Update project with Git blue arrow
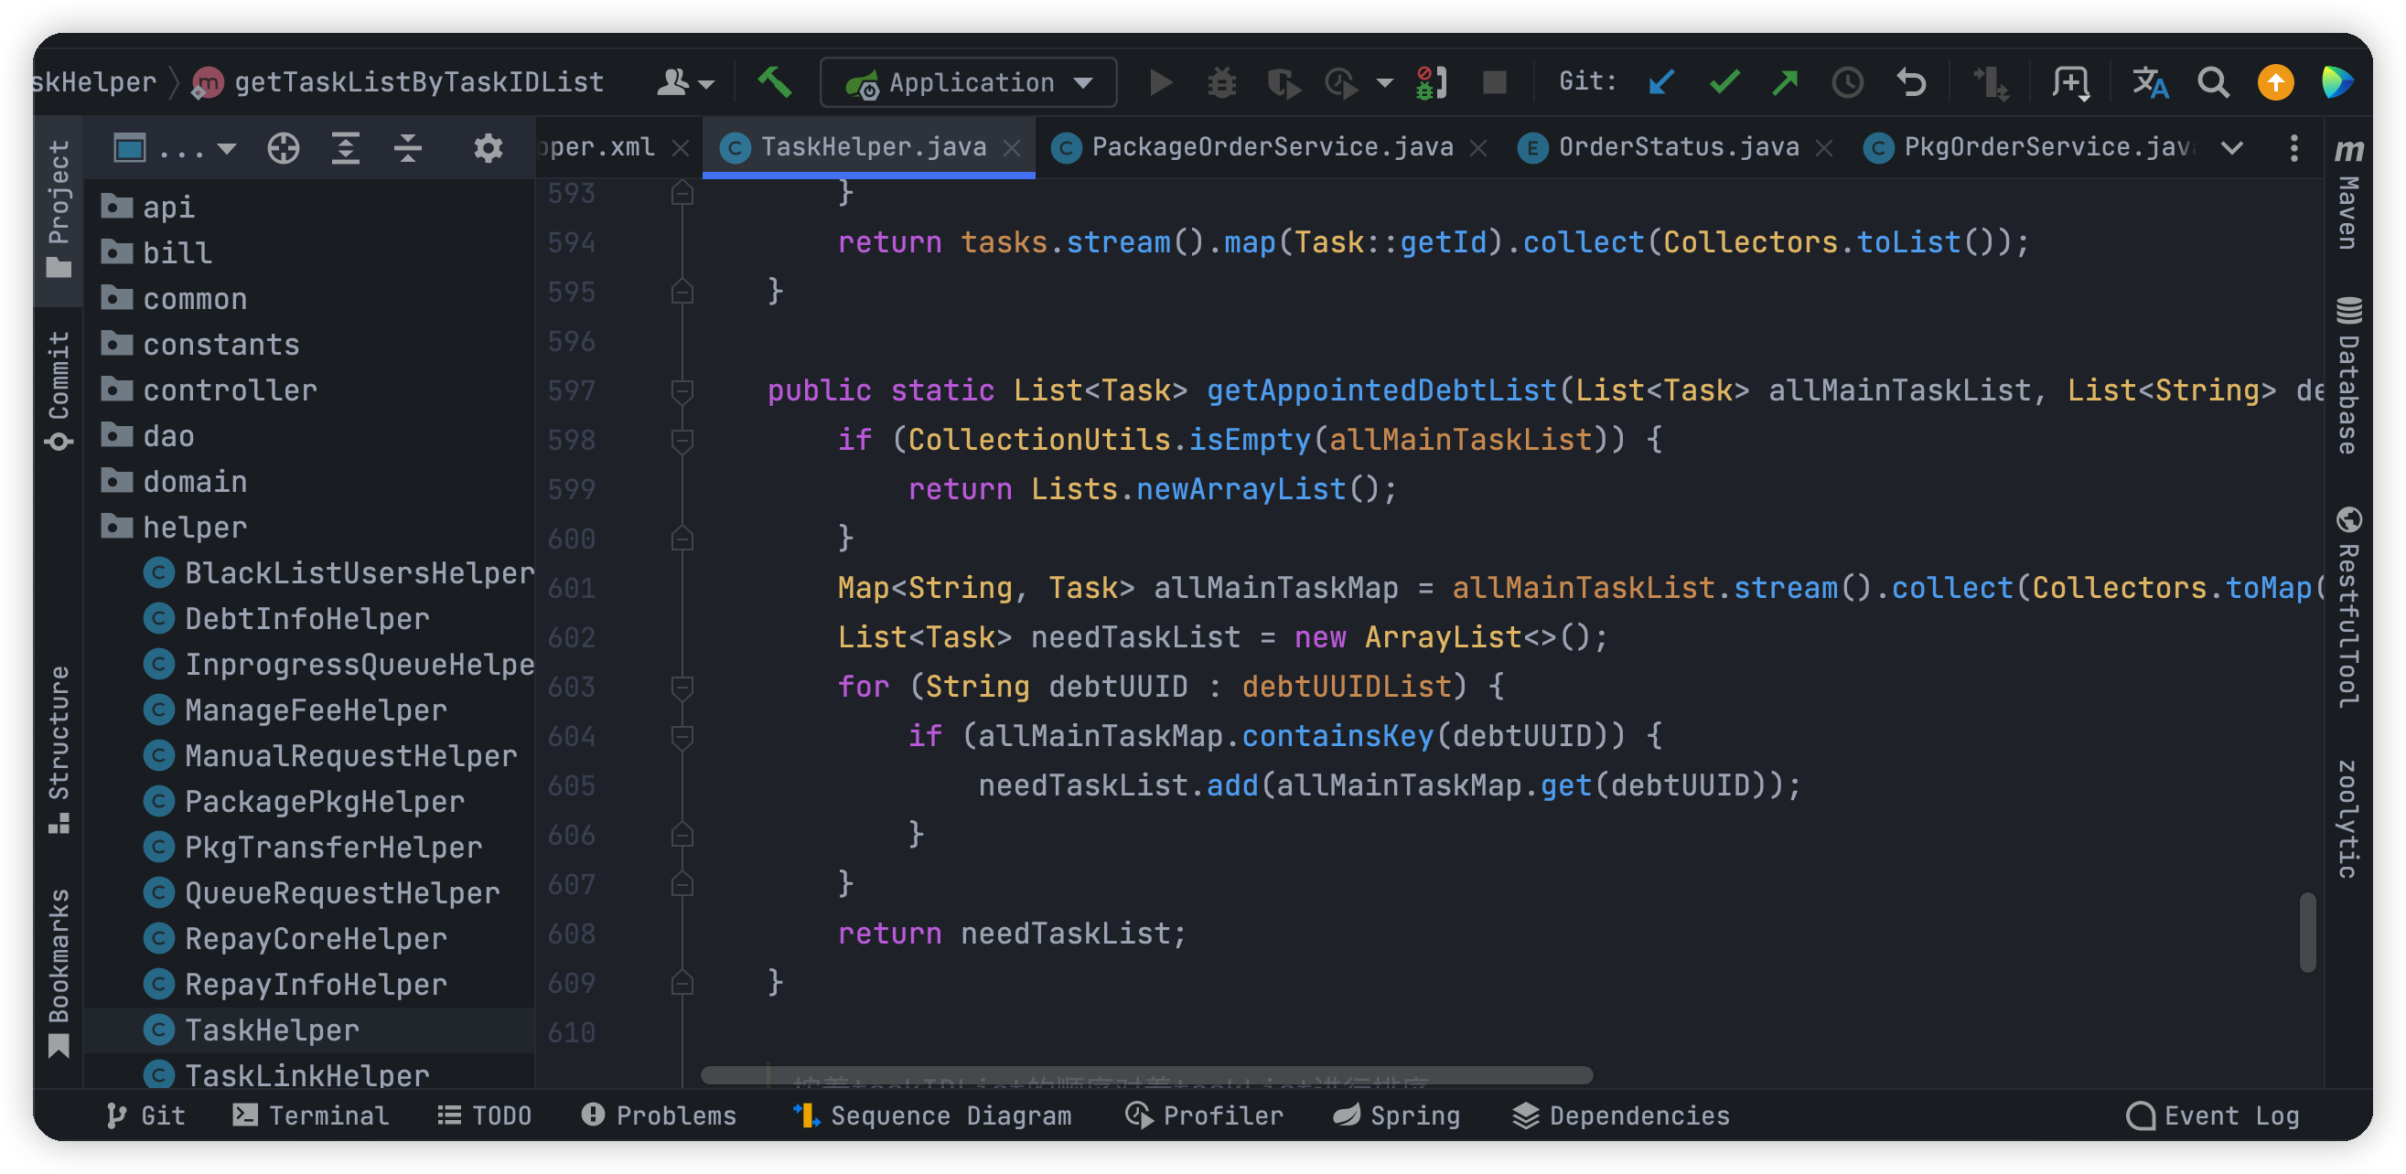The image size is (2406, 1174). tap(1661, 82)
